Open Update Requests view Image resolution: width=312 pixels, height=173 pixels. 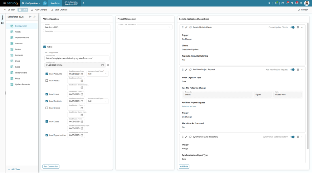tap(22, 84)
